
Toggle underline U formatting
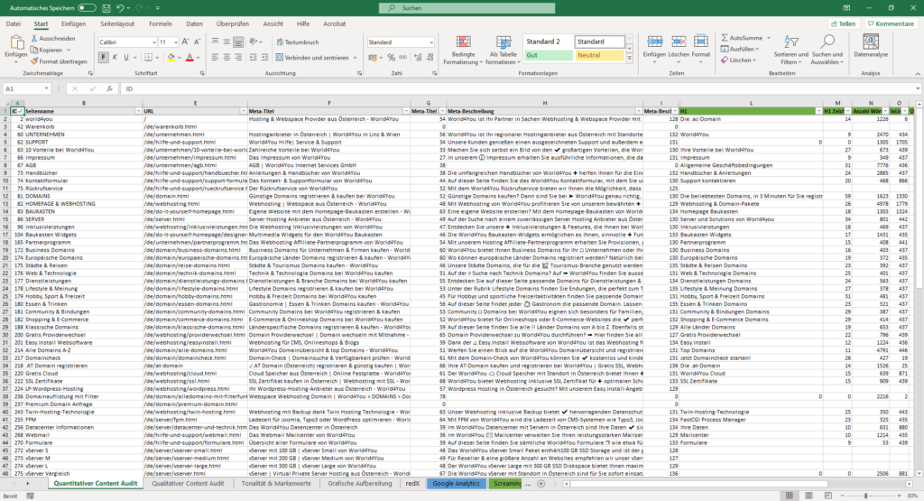[125, 58]
